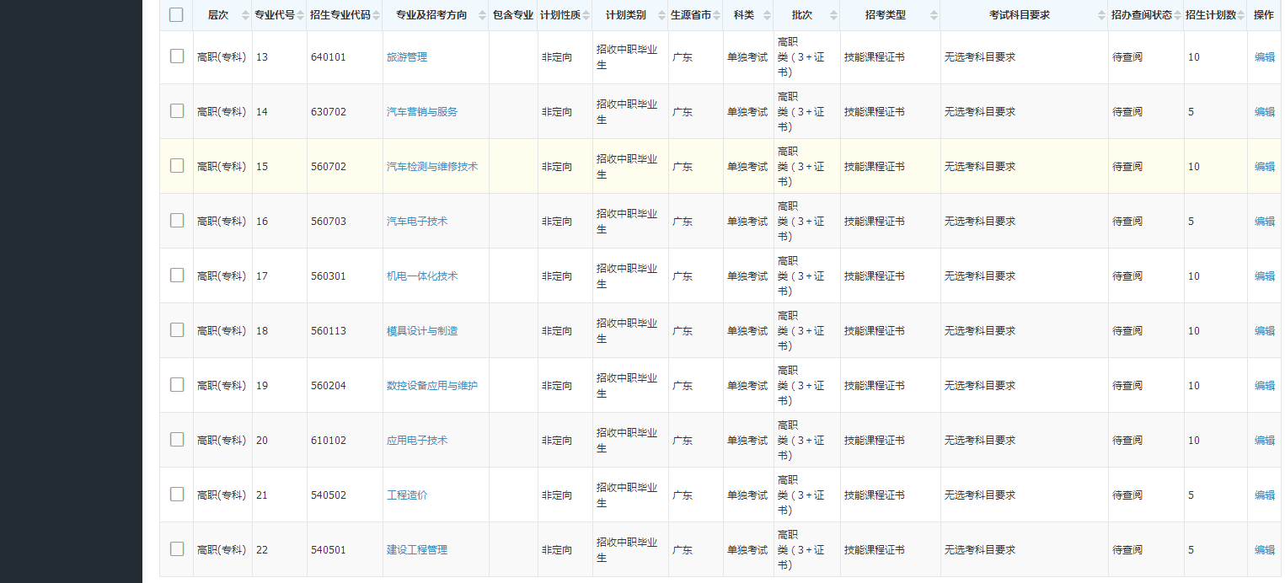Check the box for the 汽车电子技术 row
This screenshot has width=1285, height=583.
(x=177, y=220)
